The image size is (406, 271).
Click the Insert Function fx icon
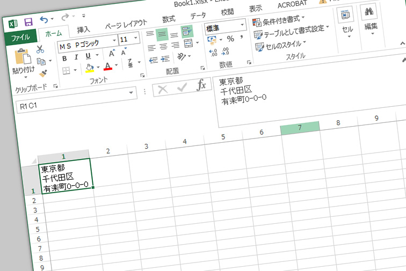(x=201, y=85)
